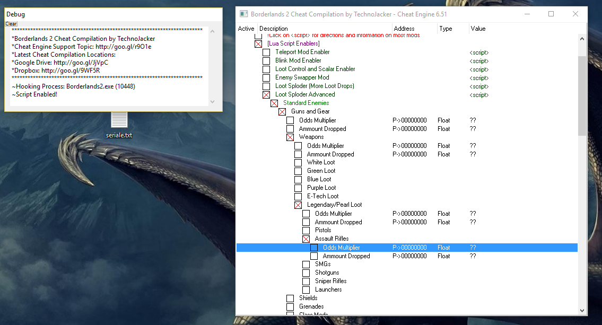Check the Grenades checkbox
Screen dimensions: 602x325
tap(290, 306)
